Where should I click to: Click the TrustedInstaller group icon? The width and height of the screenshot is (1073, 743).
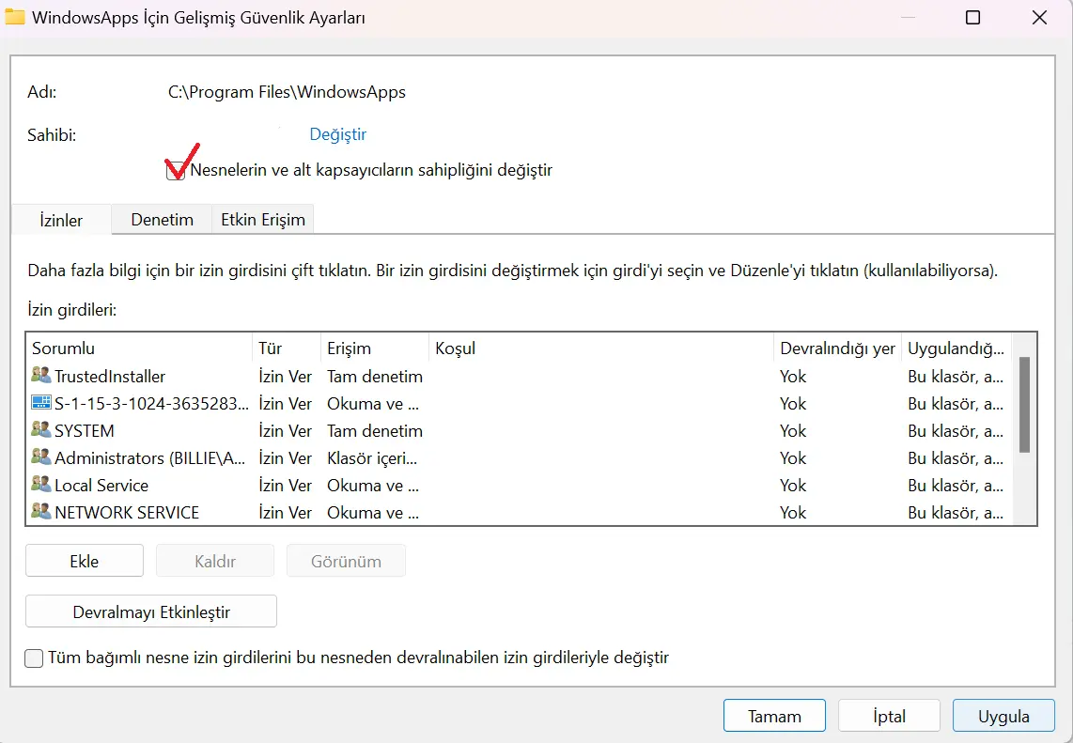pyautogui.click(x=41, y=375)
